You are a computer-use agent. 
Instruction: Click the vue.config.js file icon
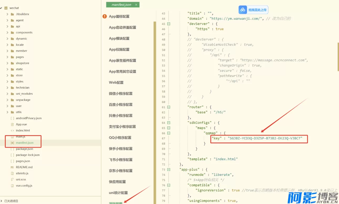12,186
